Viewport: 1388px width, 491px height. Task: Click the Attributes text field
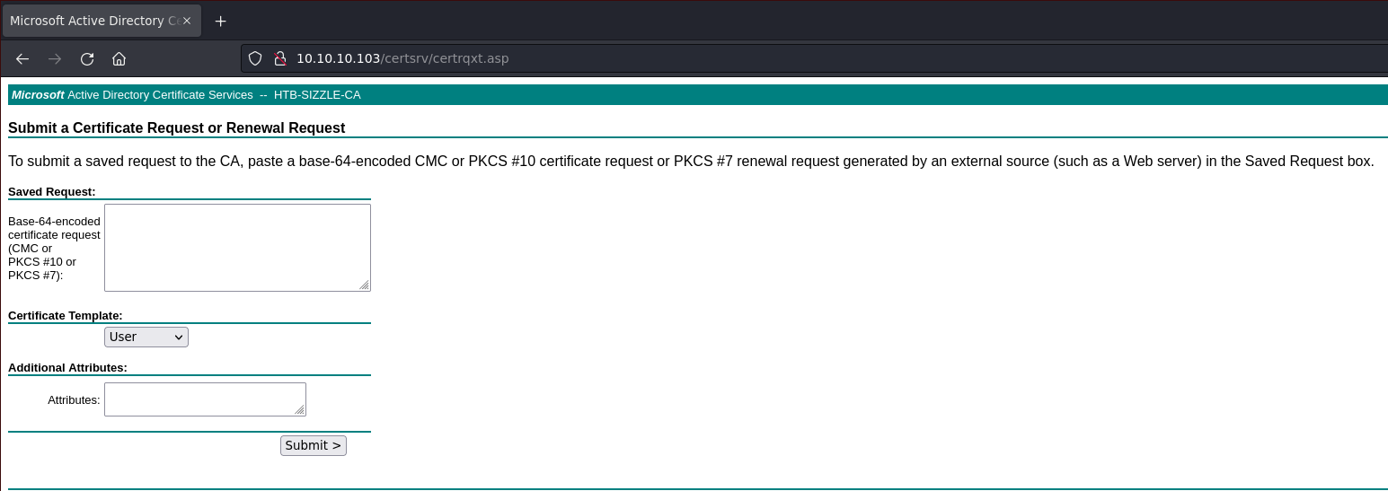click(x=205, y=399)
